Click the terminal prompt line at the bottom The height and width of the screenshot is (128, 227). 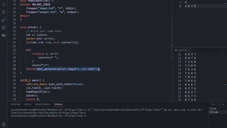coord(48,116)
